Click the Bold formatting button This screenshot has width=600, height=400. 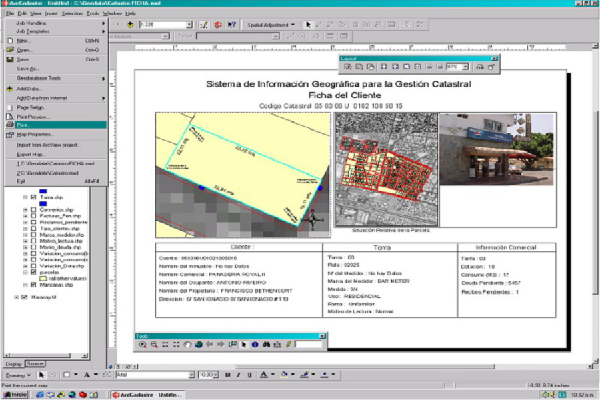pos(228,375)
